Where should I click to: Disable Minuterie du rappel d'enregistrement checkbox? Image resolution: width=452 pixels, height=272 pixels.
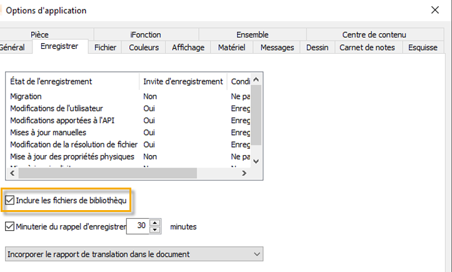(x=9, y=226)
